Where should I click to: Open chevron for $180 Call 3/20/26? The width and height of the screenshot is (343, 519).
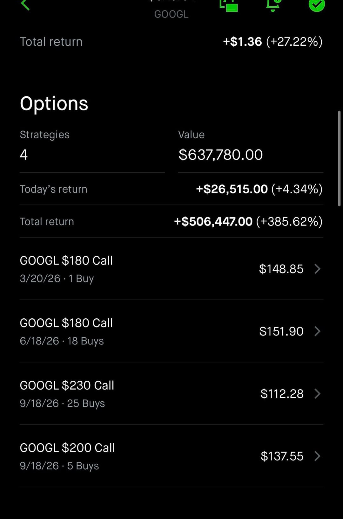point(317,269)
